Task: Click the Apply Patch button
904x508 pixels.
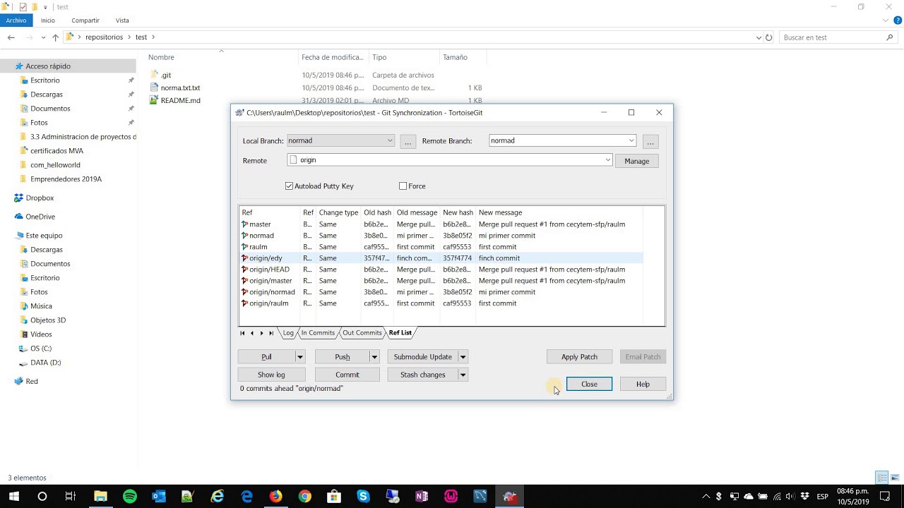Action: pos(579,357)
